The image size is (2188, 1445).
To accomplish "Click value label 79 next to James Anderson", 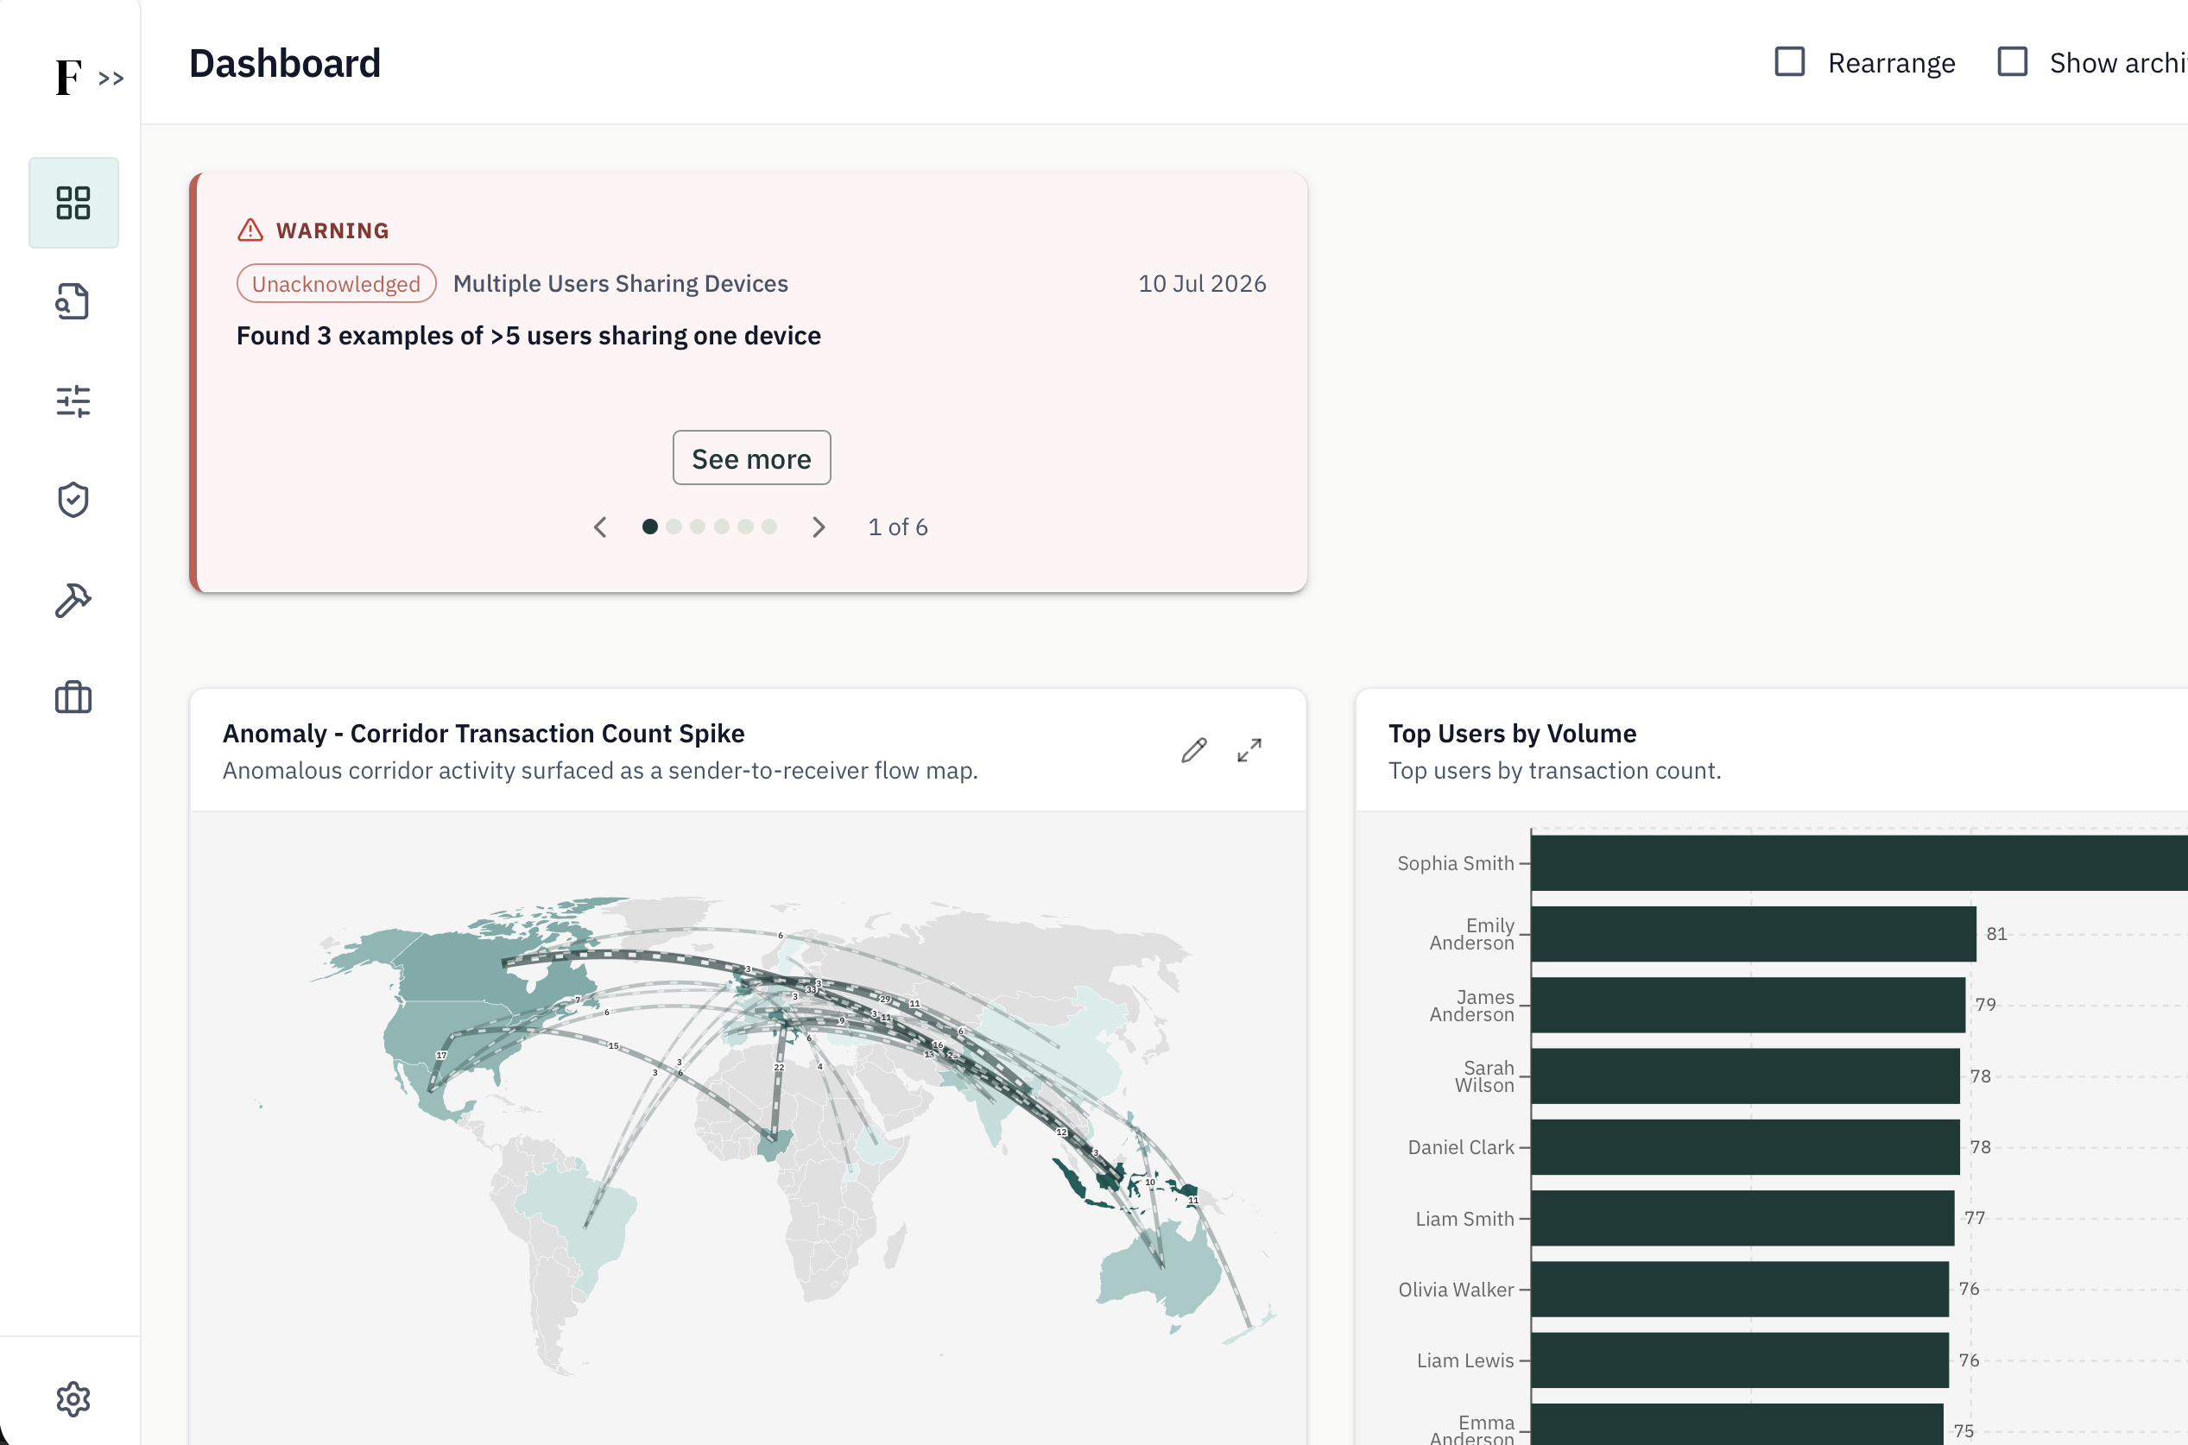I will click(x=1985, y=1006).
